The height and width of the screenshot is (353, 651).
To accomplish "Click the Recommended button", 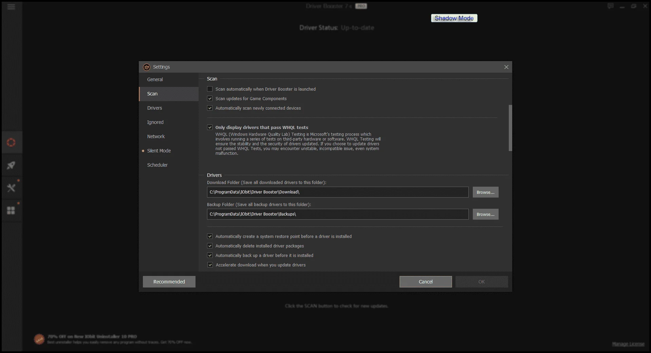I will [x=169, y=282].
